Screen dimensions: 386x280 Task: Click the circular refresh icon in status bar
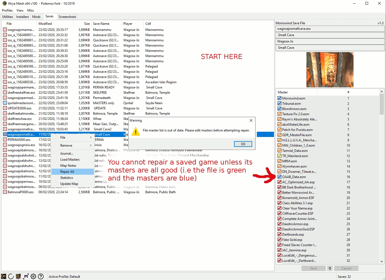click(x=11, y=276)
